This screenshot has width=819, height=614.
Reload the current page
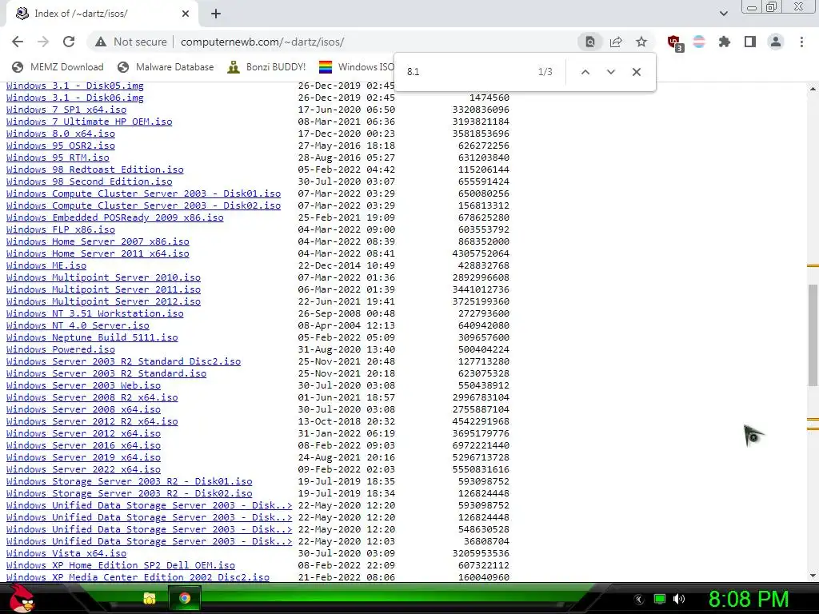coord(69,42)
